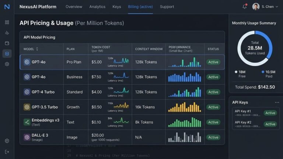Click the GPT-4 Turbo model icon
283x159 pixels.
27,92
